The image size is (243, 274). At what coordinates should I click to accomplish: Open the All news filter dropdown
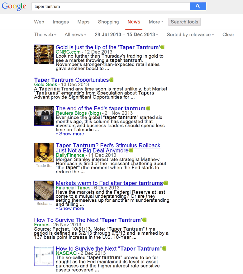[75, 35]
